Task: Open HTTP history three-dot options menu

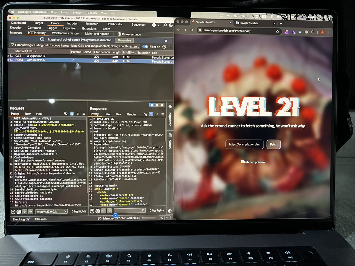Action: [x=170, y=47]
